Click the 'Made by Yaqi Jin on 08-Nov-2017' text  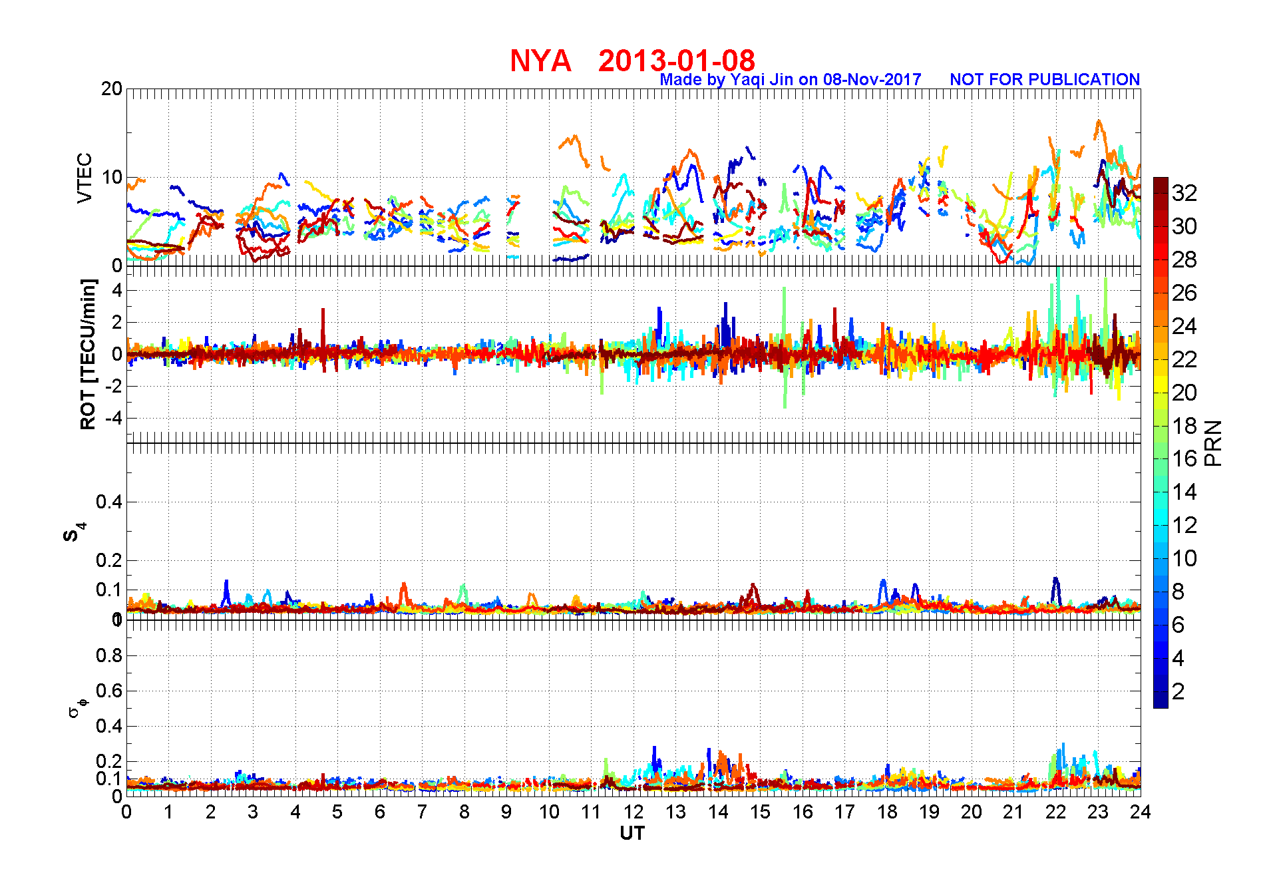point(791,80)
